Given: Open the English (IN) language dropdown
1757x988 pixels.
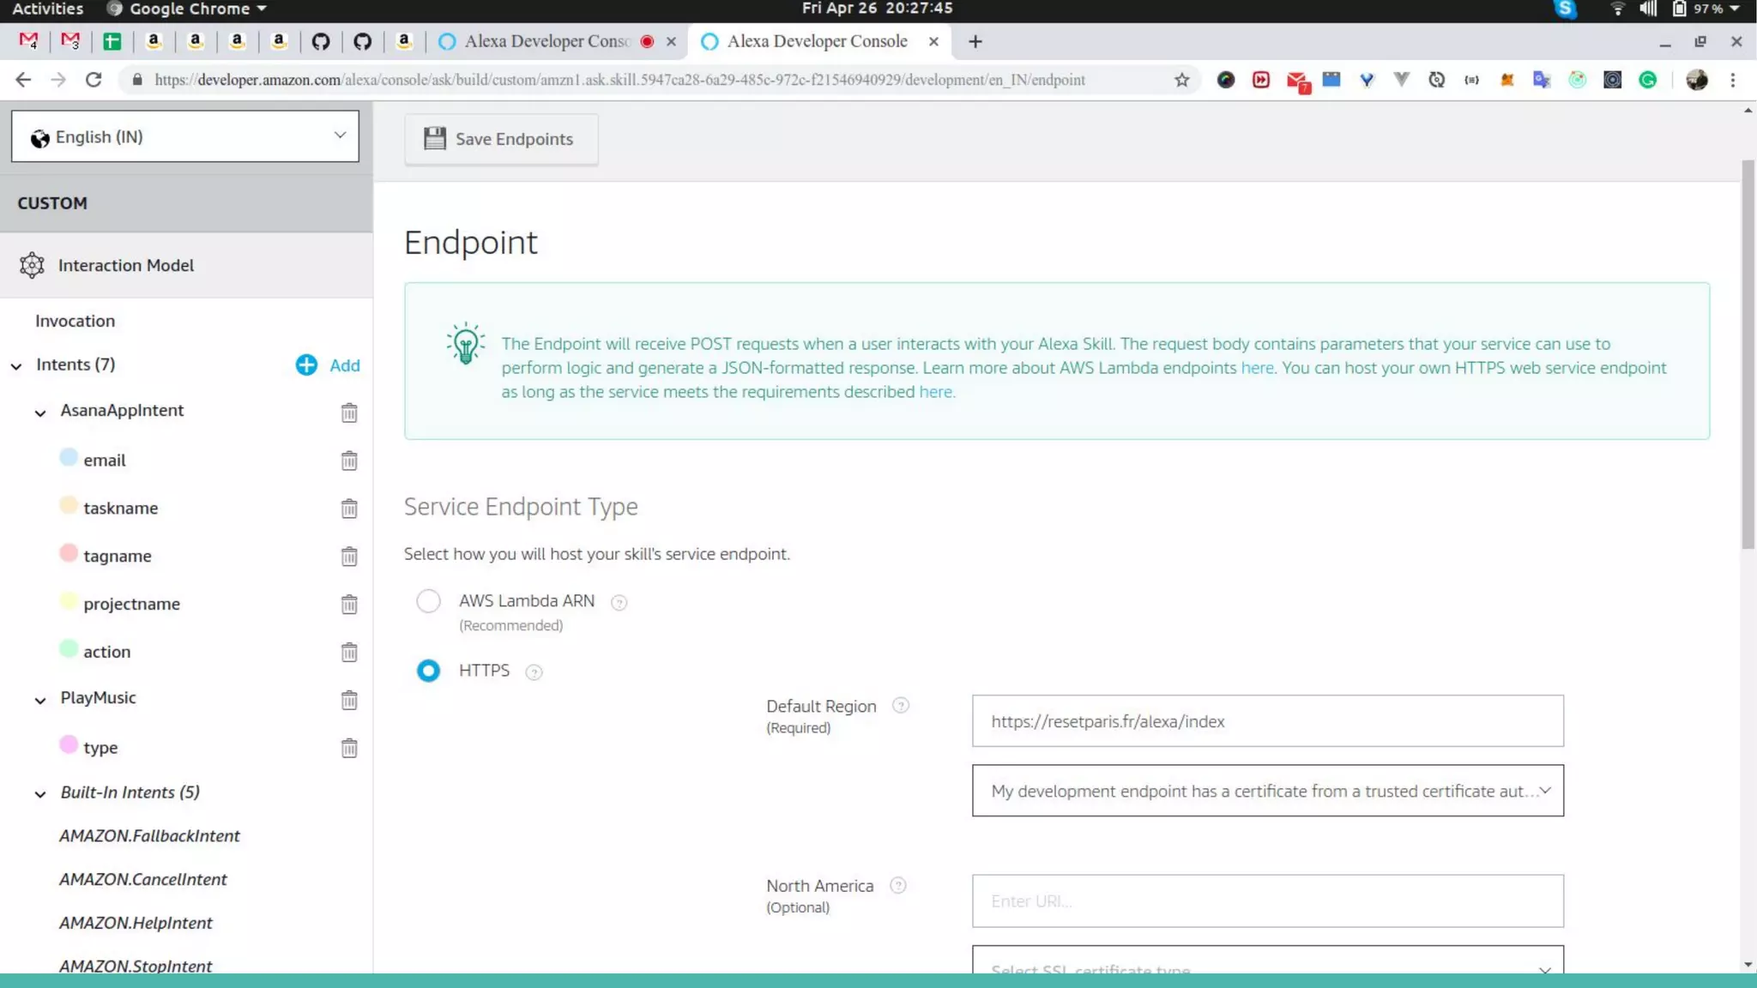Looking at the screenshot, I should 185,136.
